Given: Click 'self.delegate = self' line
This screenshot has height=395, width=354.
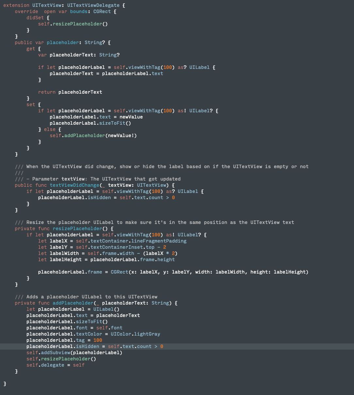Looking at the screenshot, I should (56, 365).
